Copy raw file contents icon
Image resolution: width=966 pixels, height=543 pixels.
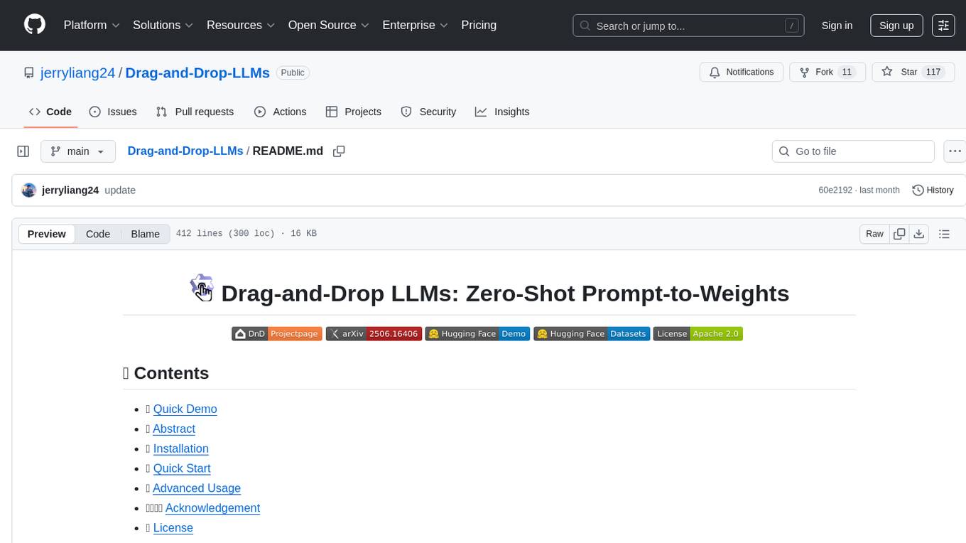(899, 234)
